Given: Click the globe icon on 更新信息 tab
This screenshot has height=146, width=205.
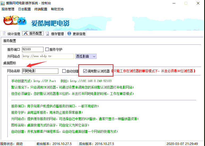Looking at the screenshot, I should coord(69,34).
